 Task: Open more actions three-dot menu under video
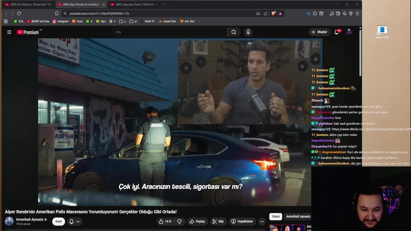click(x=262, y=221)
